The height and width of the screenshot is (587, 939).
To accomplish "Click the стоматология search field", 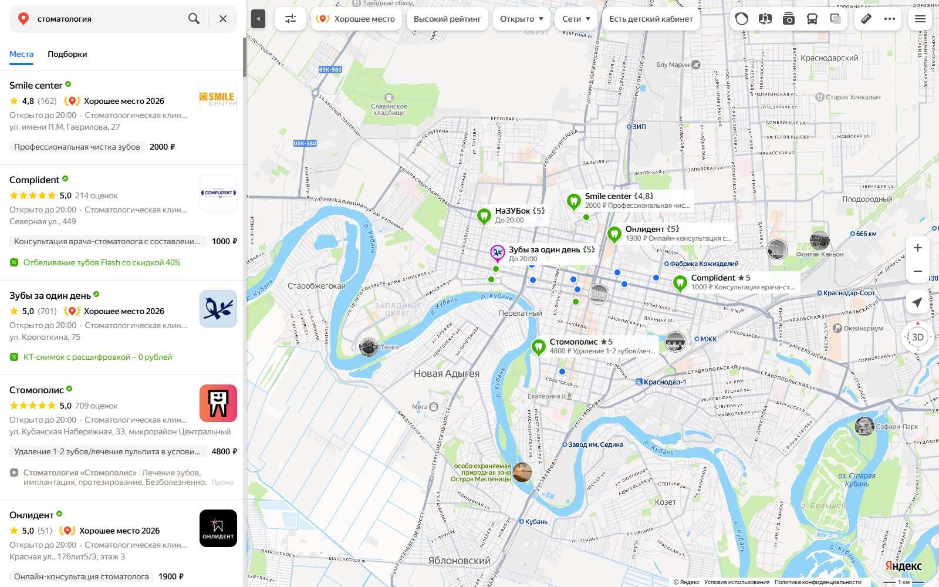I will (x=109, y=19).
